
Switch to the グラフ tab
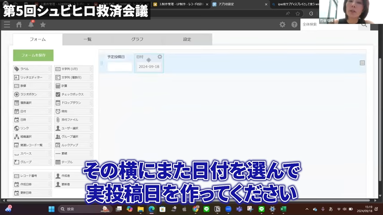point(137,39)
